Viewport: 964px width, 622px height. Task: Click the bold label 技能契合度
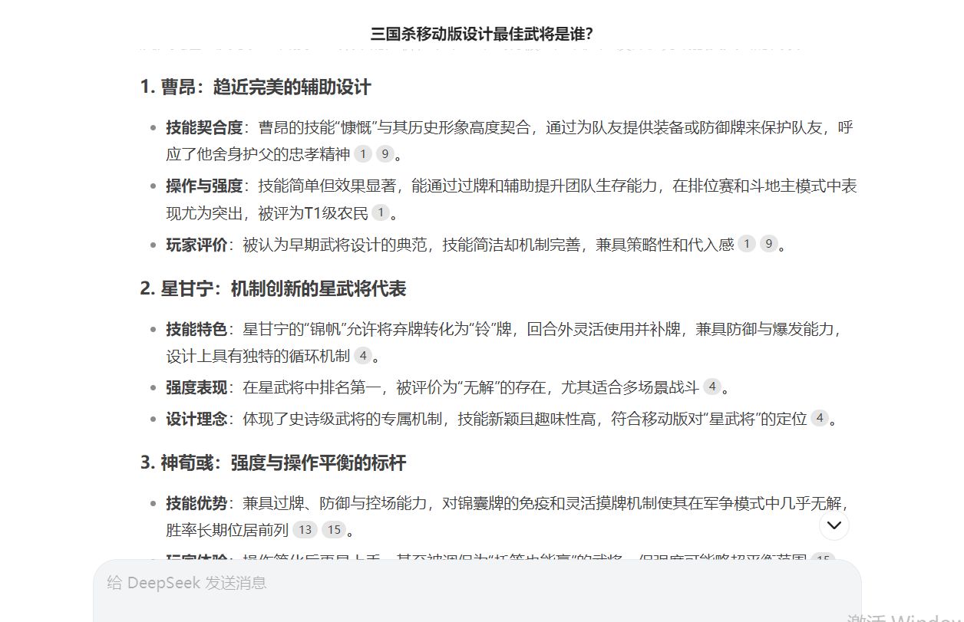click(204, 127)
